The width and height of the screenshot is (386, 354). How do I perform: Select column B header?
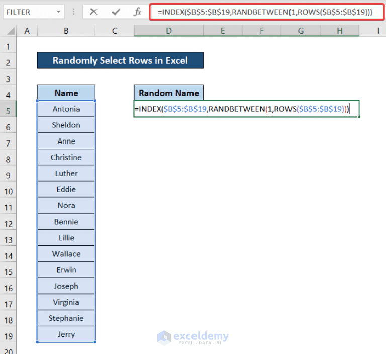click(66, 31)
